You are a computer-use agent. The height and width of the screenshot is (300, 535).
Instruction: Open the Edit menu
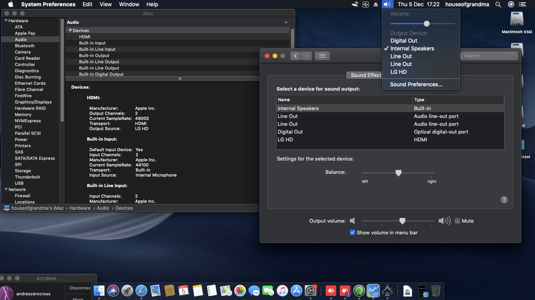pos(87,4)
